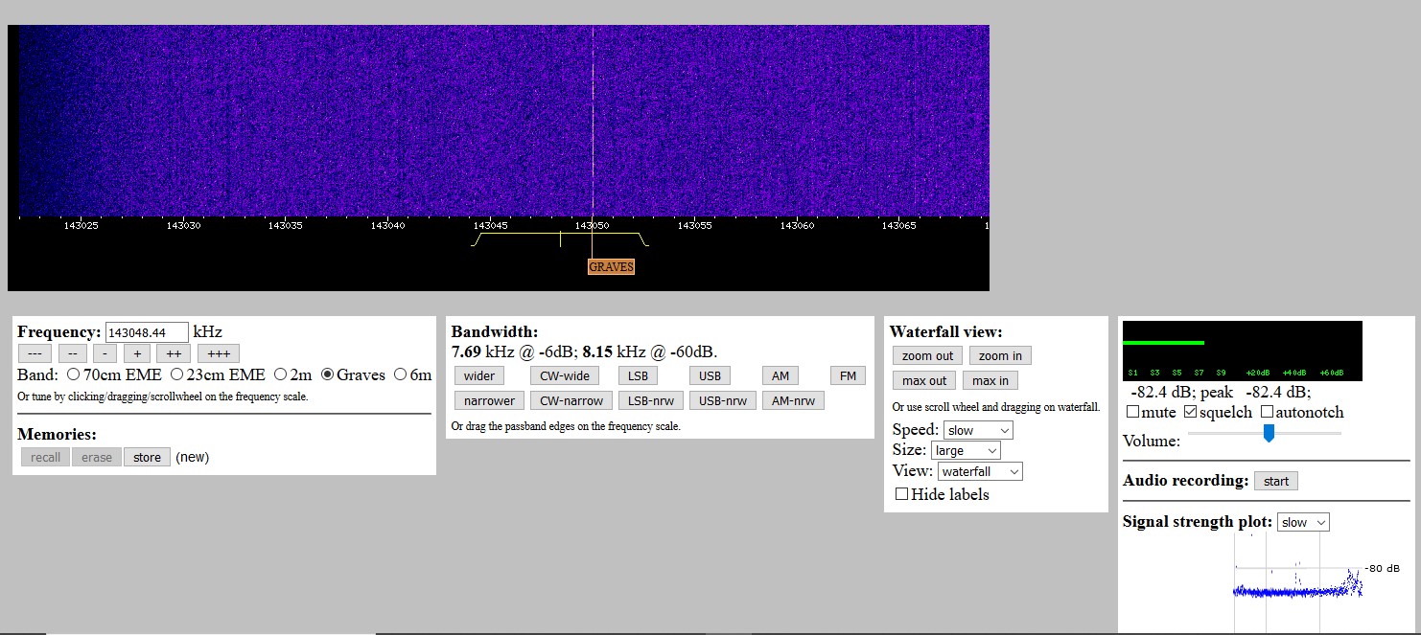The height and width of the screenshot is (635, 1421).
Task: Enable the autonotch checkbox
Action: pos(1267,412)
